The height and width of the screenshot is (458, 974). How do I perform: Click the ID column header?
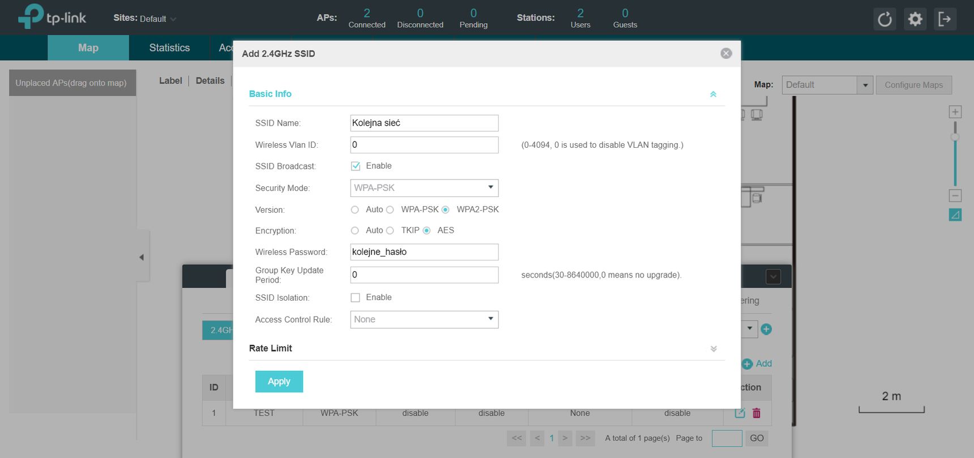coord(214,388)
